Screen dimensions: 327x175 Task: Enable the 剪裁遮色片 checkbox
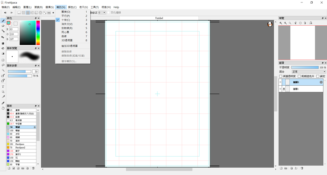click(x=299, y=76)
